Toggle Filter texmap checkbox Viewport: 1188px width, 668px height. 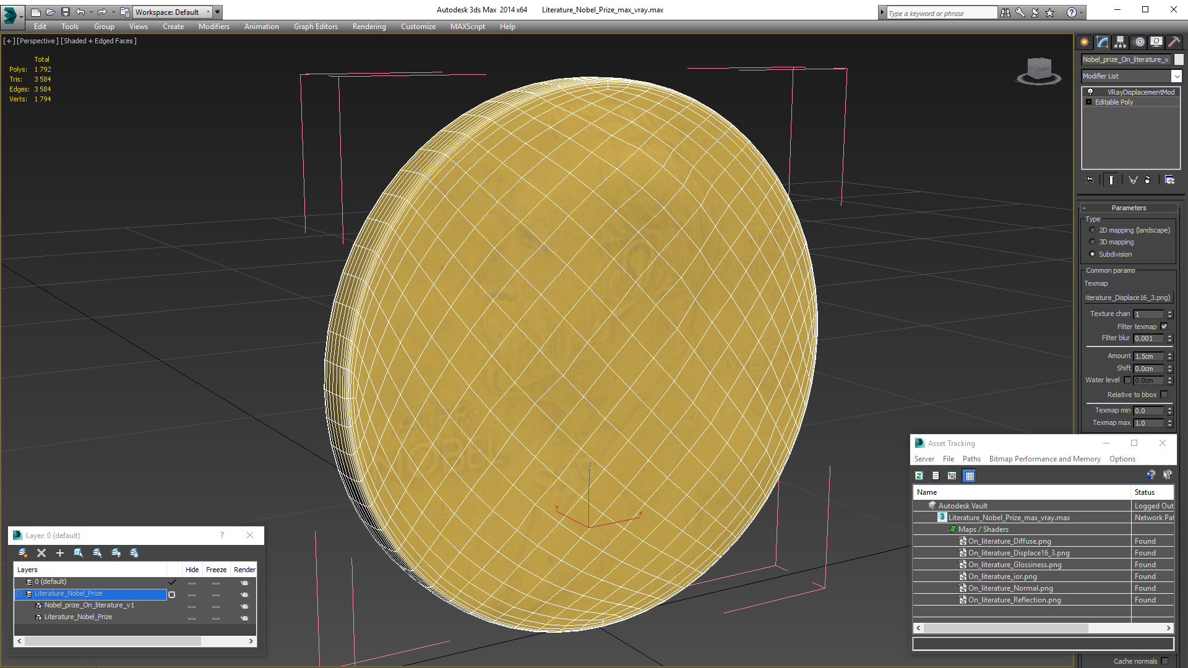(x=1164, y=327)
